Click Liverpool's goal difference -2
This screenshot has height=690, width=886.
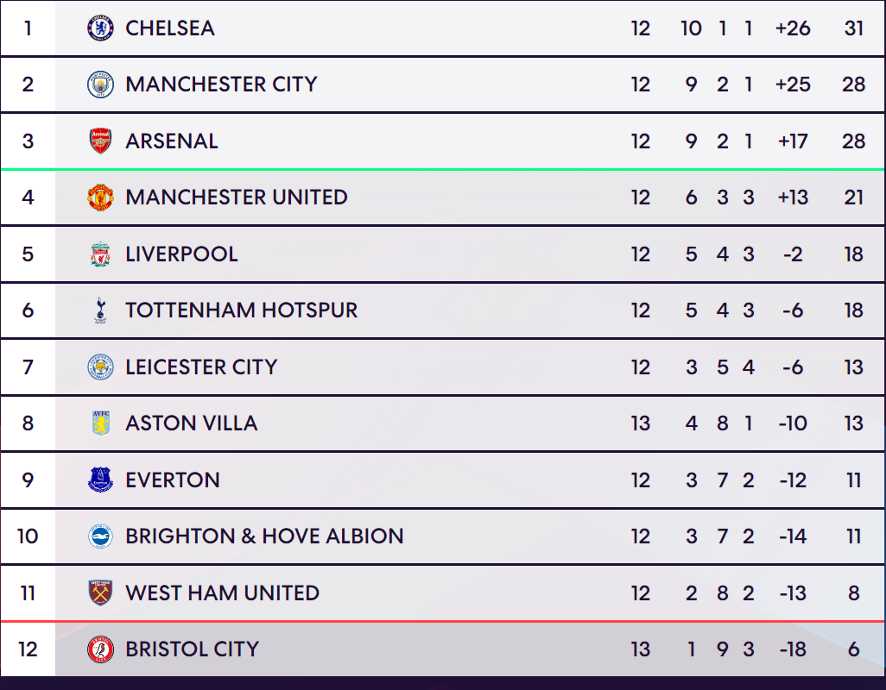[x=793, y=254]
